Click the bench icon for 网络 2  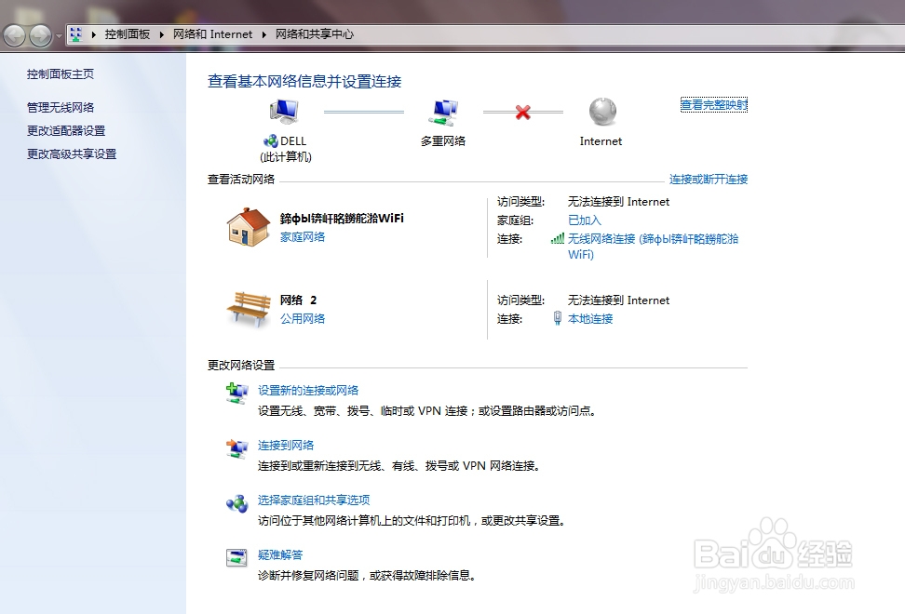tap(246, 307)
